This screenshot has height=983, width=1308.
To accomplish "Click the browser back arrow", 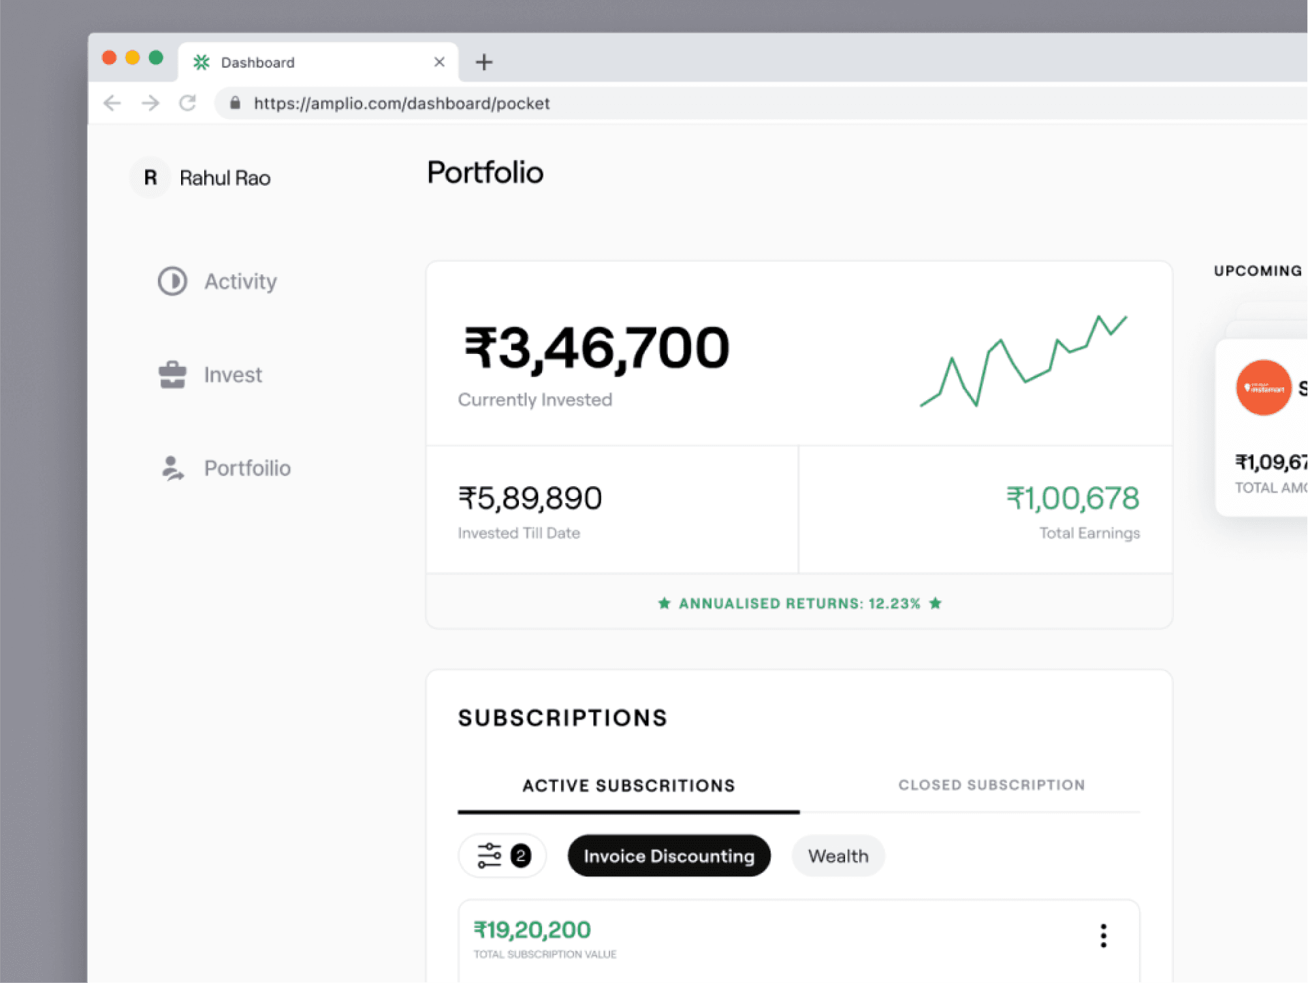I will [x=112, y=103].
